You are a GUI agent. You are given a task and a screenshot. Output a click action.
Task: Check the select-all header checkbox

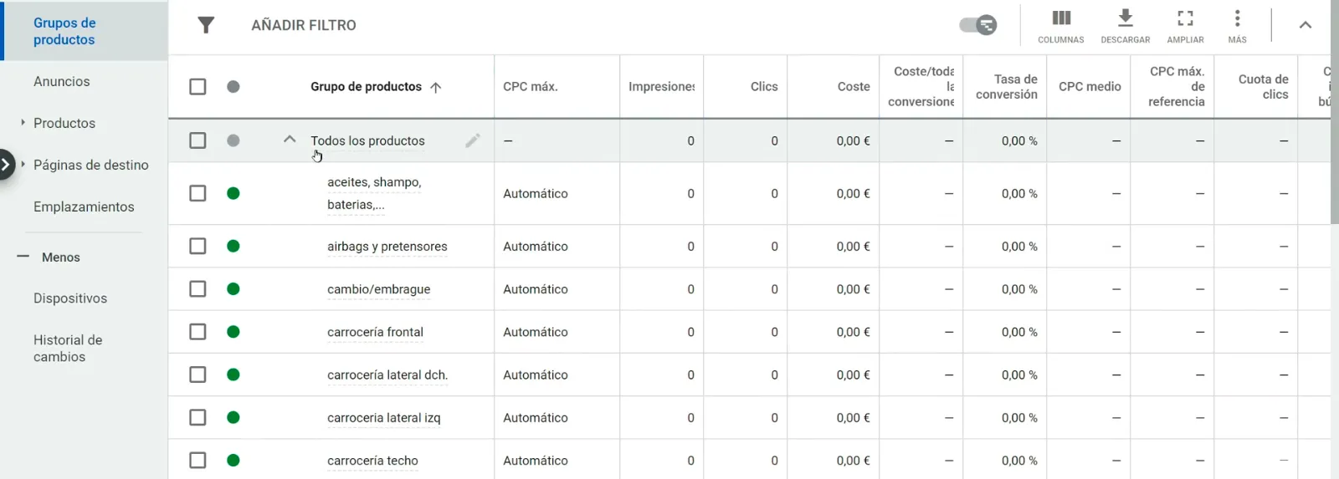(x=198, y=86)
